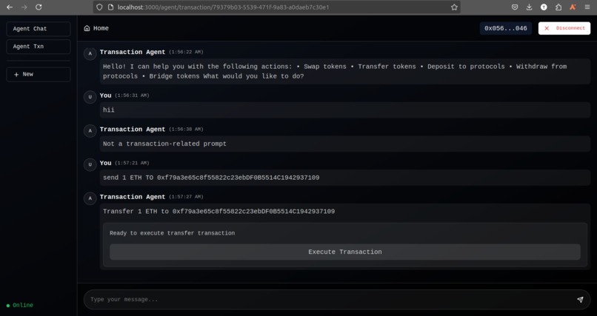Click the shield icon in address bar

[99, 7]
